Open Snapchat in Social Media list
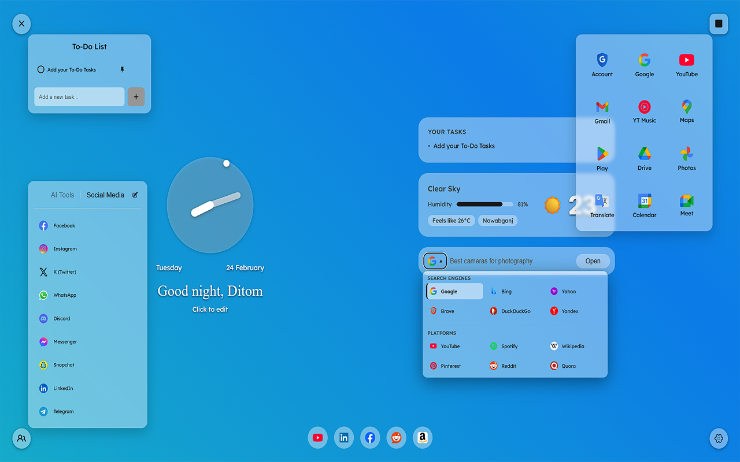This screenshot has width=740, height=462. [87, 365]
